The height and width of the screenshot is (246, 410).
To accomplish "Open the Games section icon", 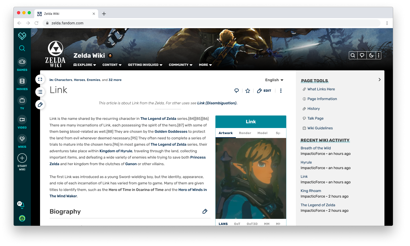I will point(22,62).
